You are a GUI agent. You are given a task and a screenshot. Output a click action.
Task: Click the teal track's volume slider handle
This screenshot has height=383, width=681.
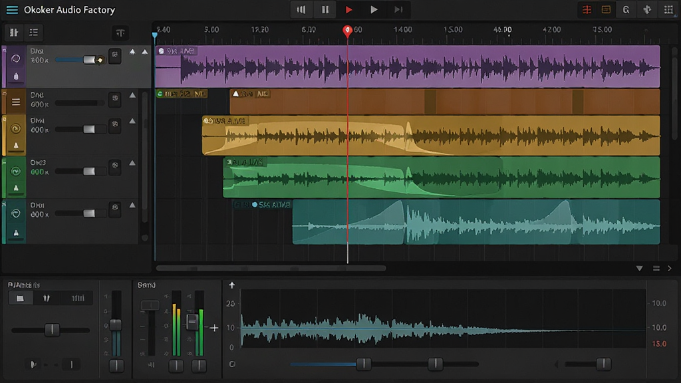click(x=89, y=213)
